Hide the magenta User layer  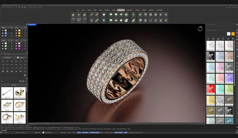25,48
